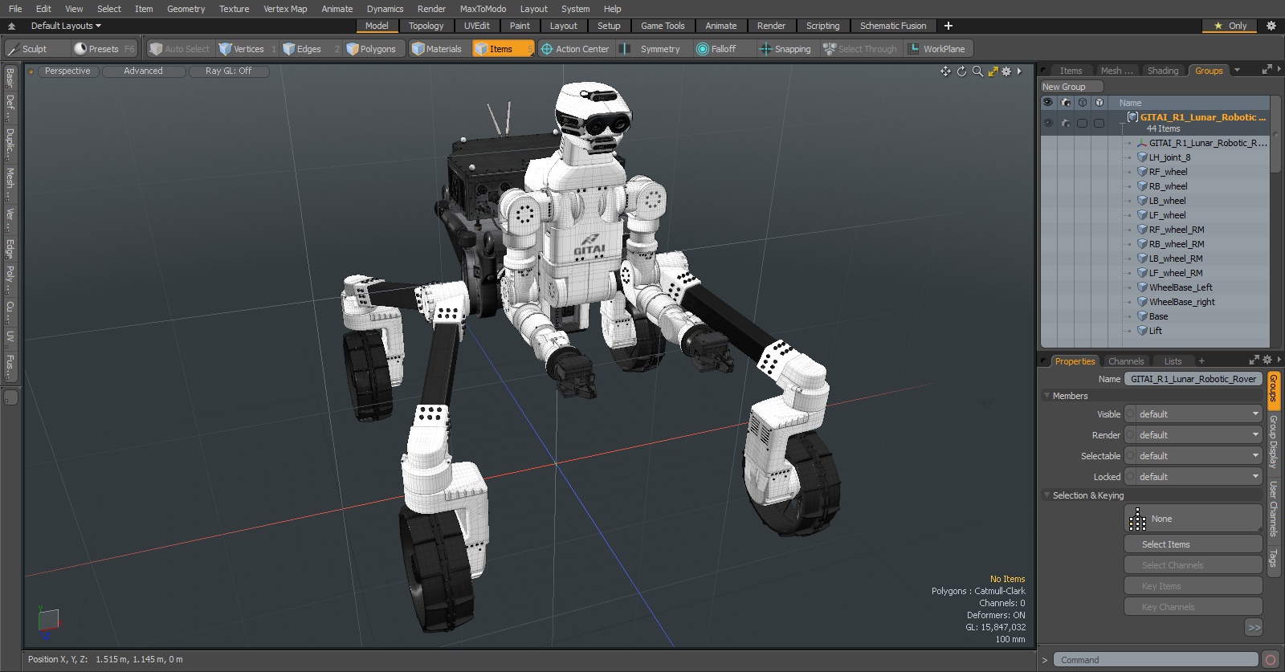Click the record button beside Command field
Screen dimensions: 1285x672
coord(1270,660)
